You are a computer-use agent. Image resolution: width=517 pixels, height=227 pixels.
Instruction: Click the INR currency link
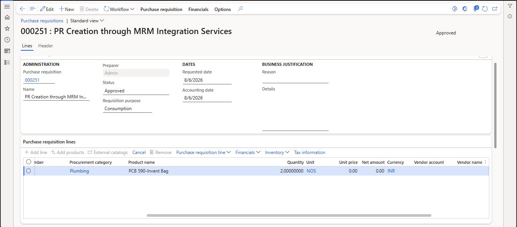coord(391,171)
